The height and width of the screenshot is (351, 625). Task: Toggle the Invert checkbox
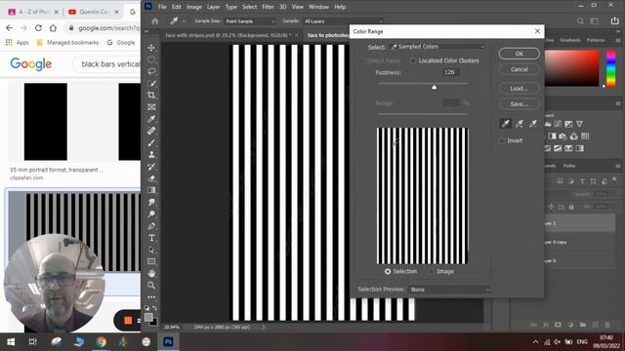(502, 140)
